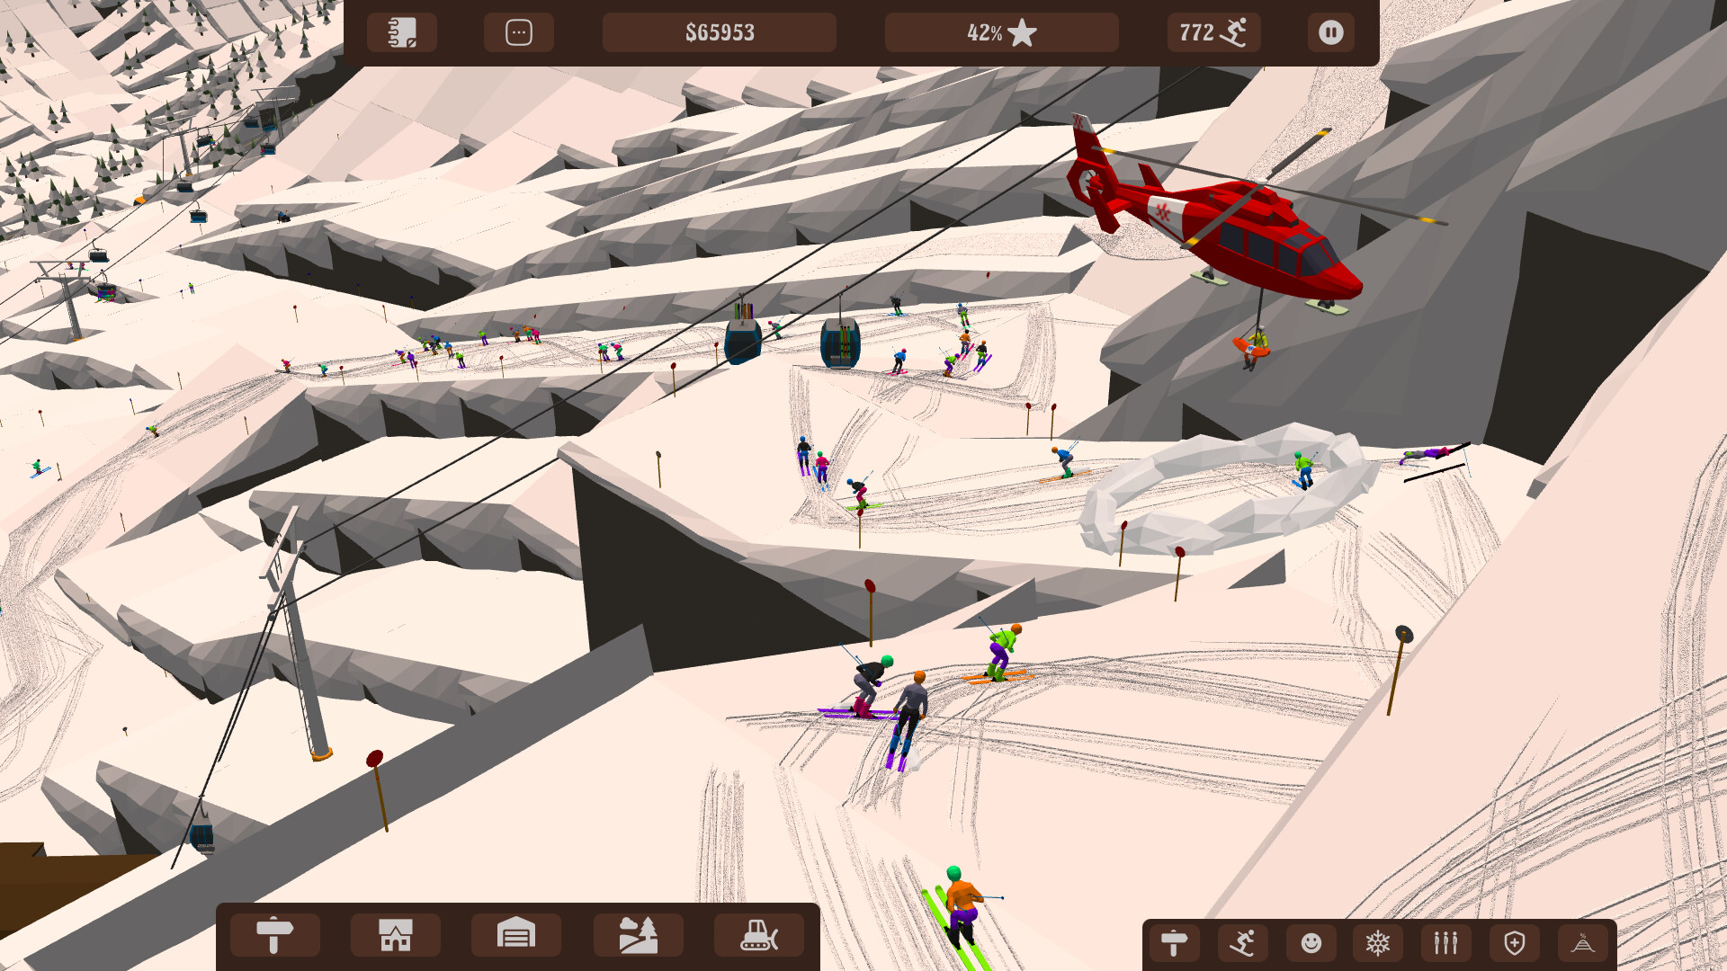This screenshot has height=971, width=1727.
Task: Enable the smiley happiness overlay
Action: tap(1311, 943)
